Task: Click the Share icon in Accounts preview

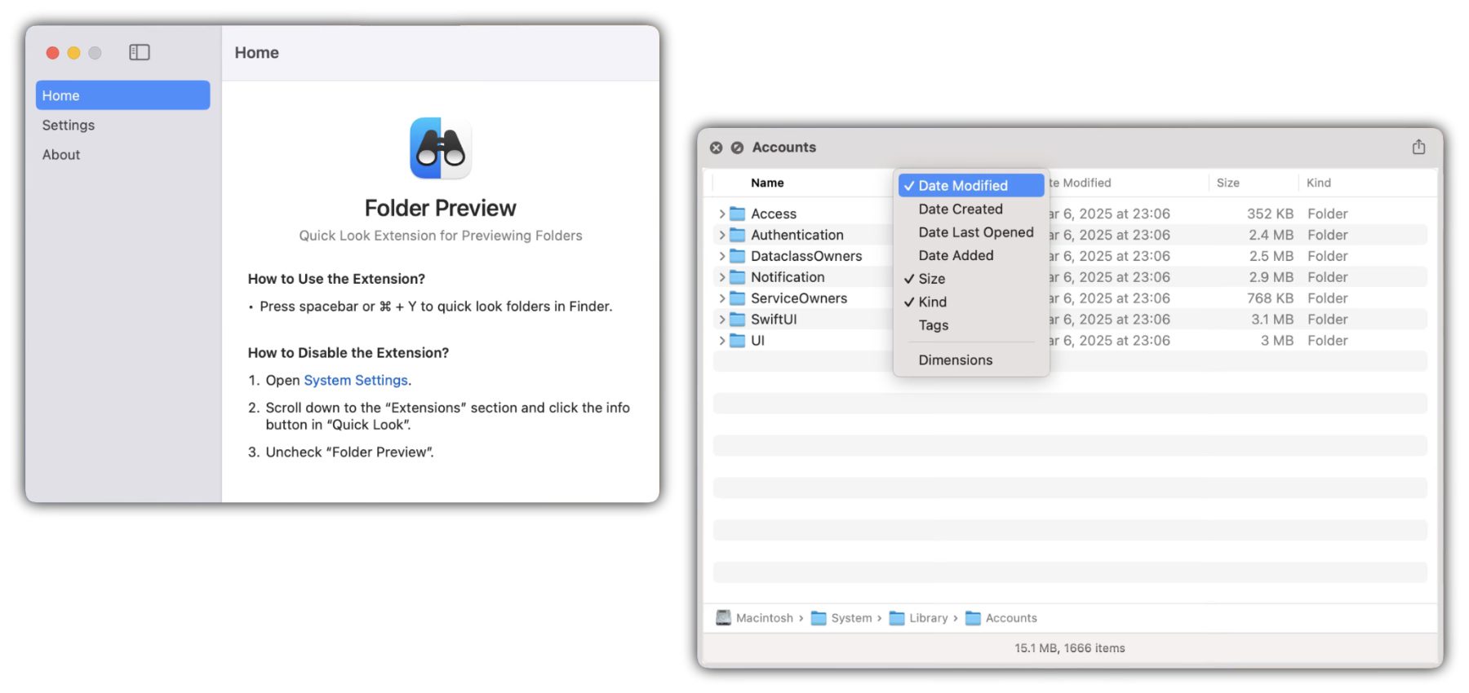Action: coord(1418,147)
